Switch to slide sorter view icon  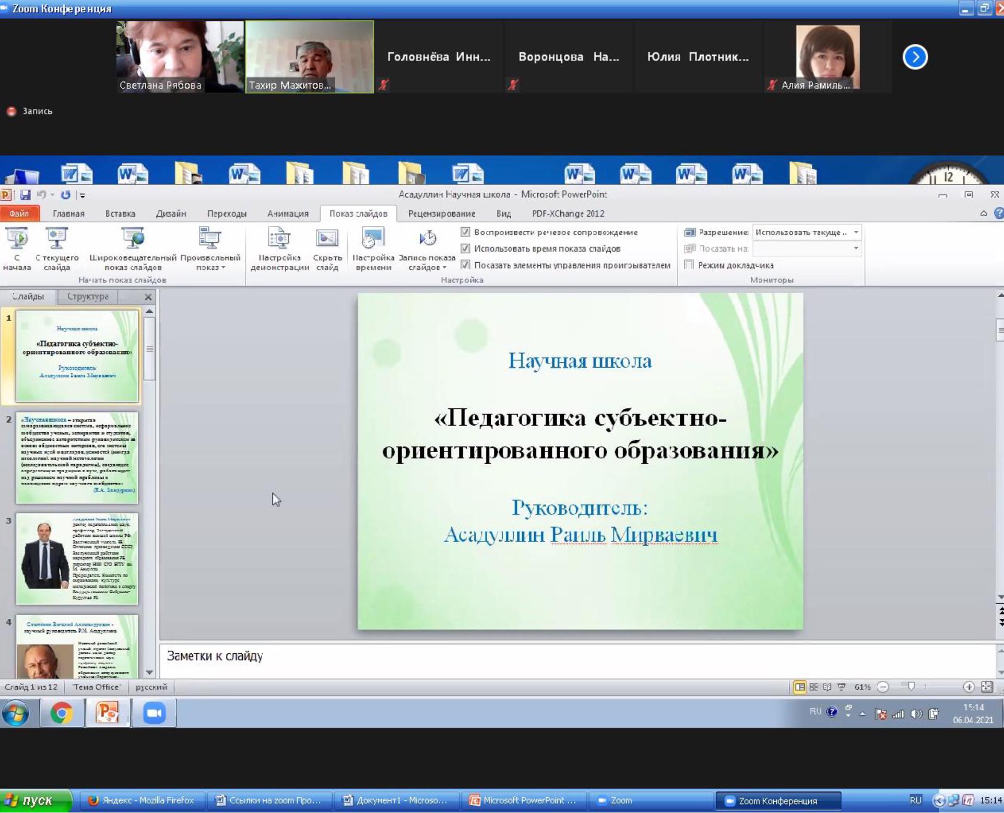[x=813, y=687]
